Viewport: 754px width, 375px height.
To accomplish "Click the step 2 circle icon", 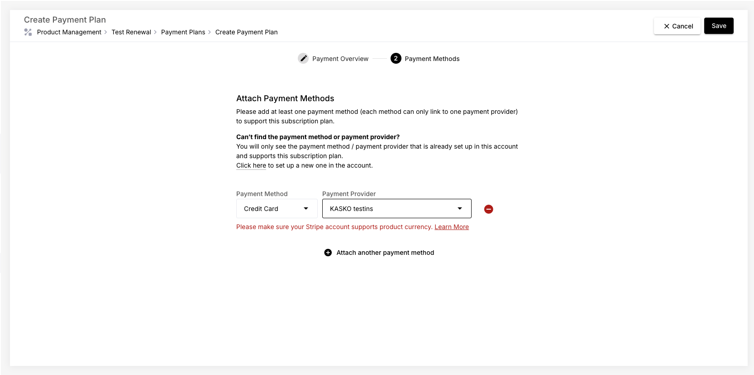I will pos(396,59).
